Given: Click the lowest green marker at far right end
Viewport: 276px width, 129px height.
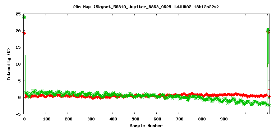Looking at the screenshot, I should pyautogui.click(x=269, y=105).
